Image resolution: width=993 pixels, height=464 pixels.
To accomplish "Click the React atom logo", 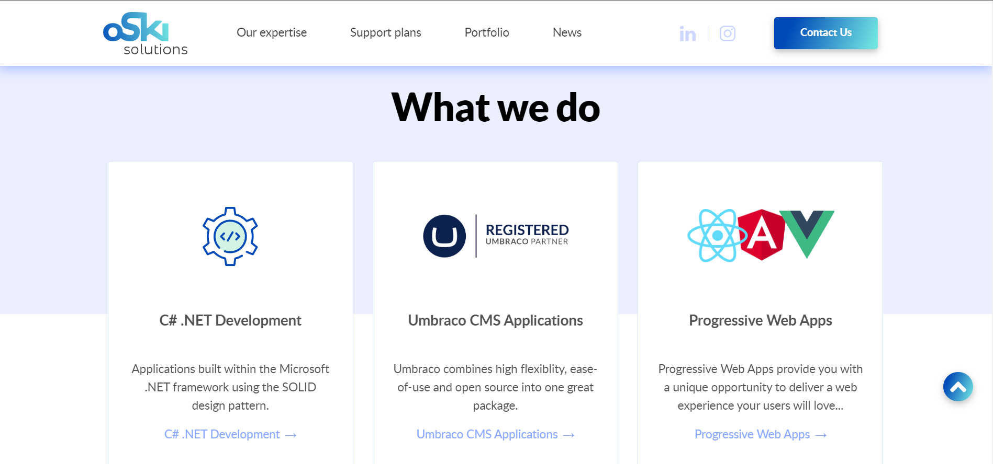I will click(x=717, y=236).
